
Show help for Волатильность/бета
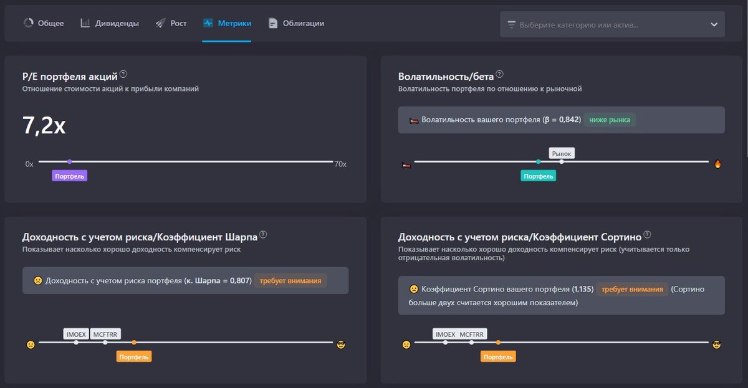coord(499,74)
